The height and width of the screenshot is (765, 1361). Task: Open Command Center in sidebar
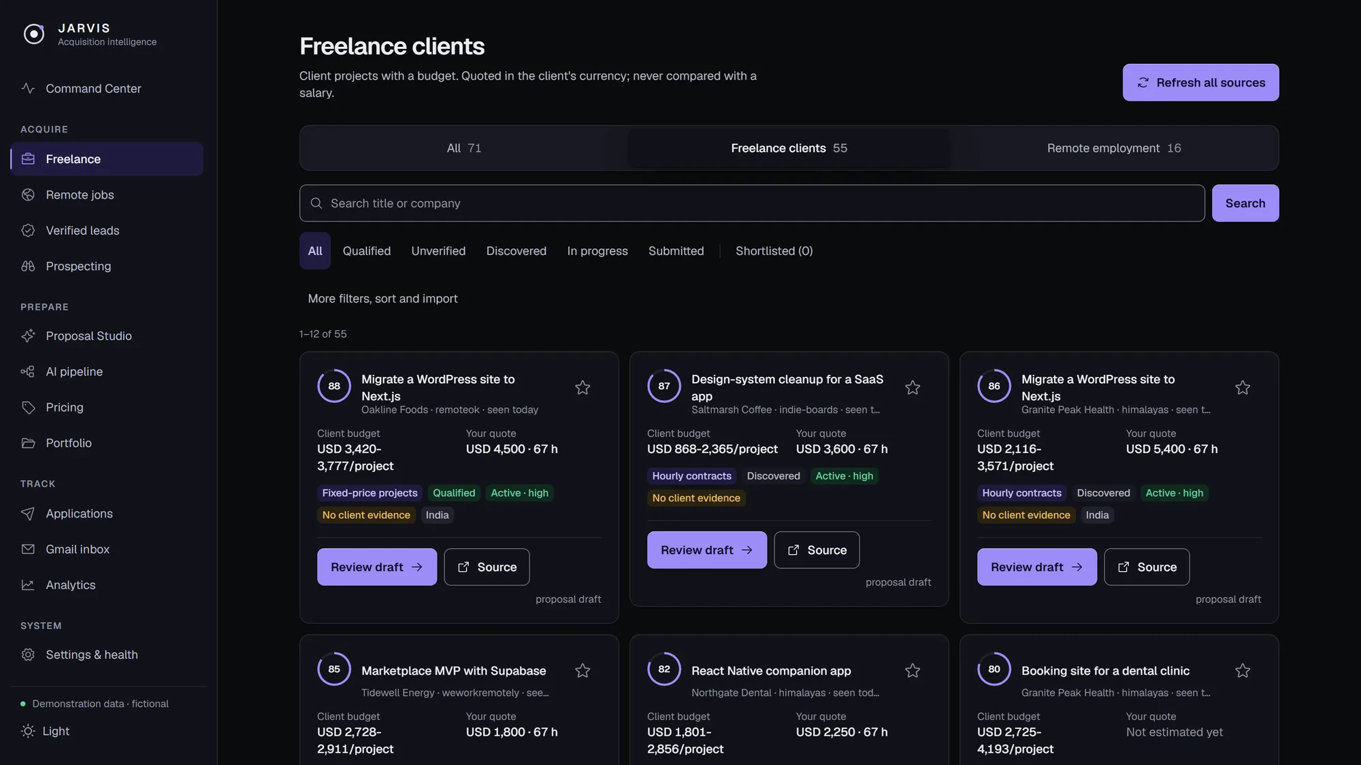[107, 88]
